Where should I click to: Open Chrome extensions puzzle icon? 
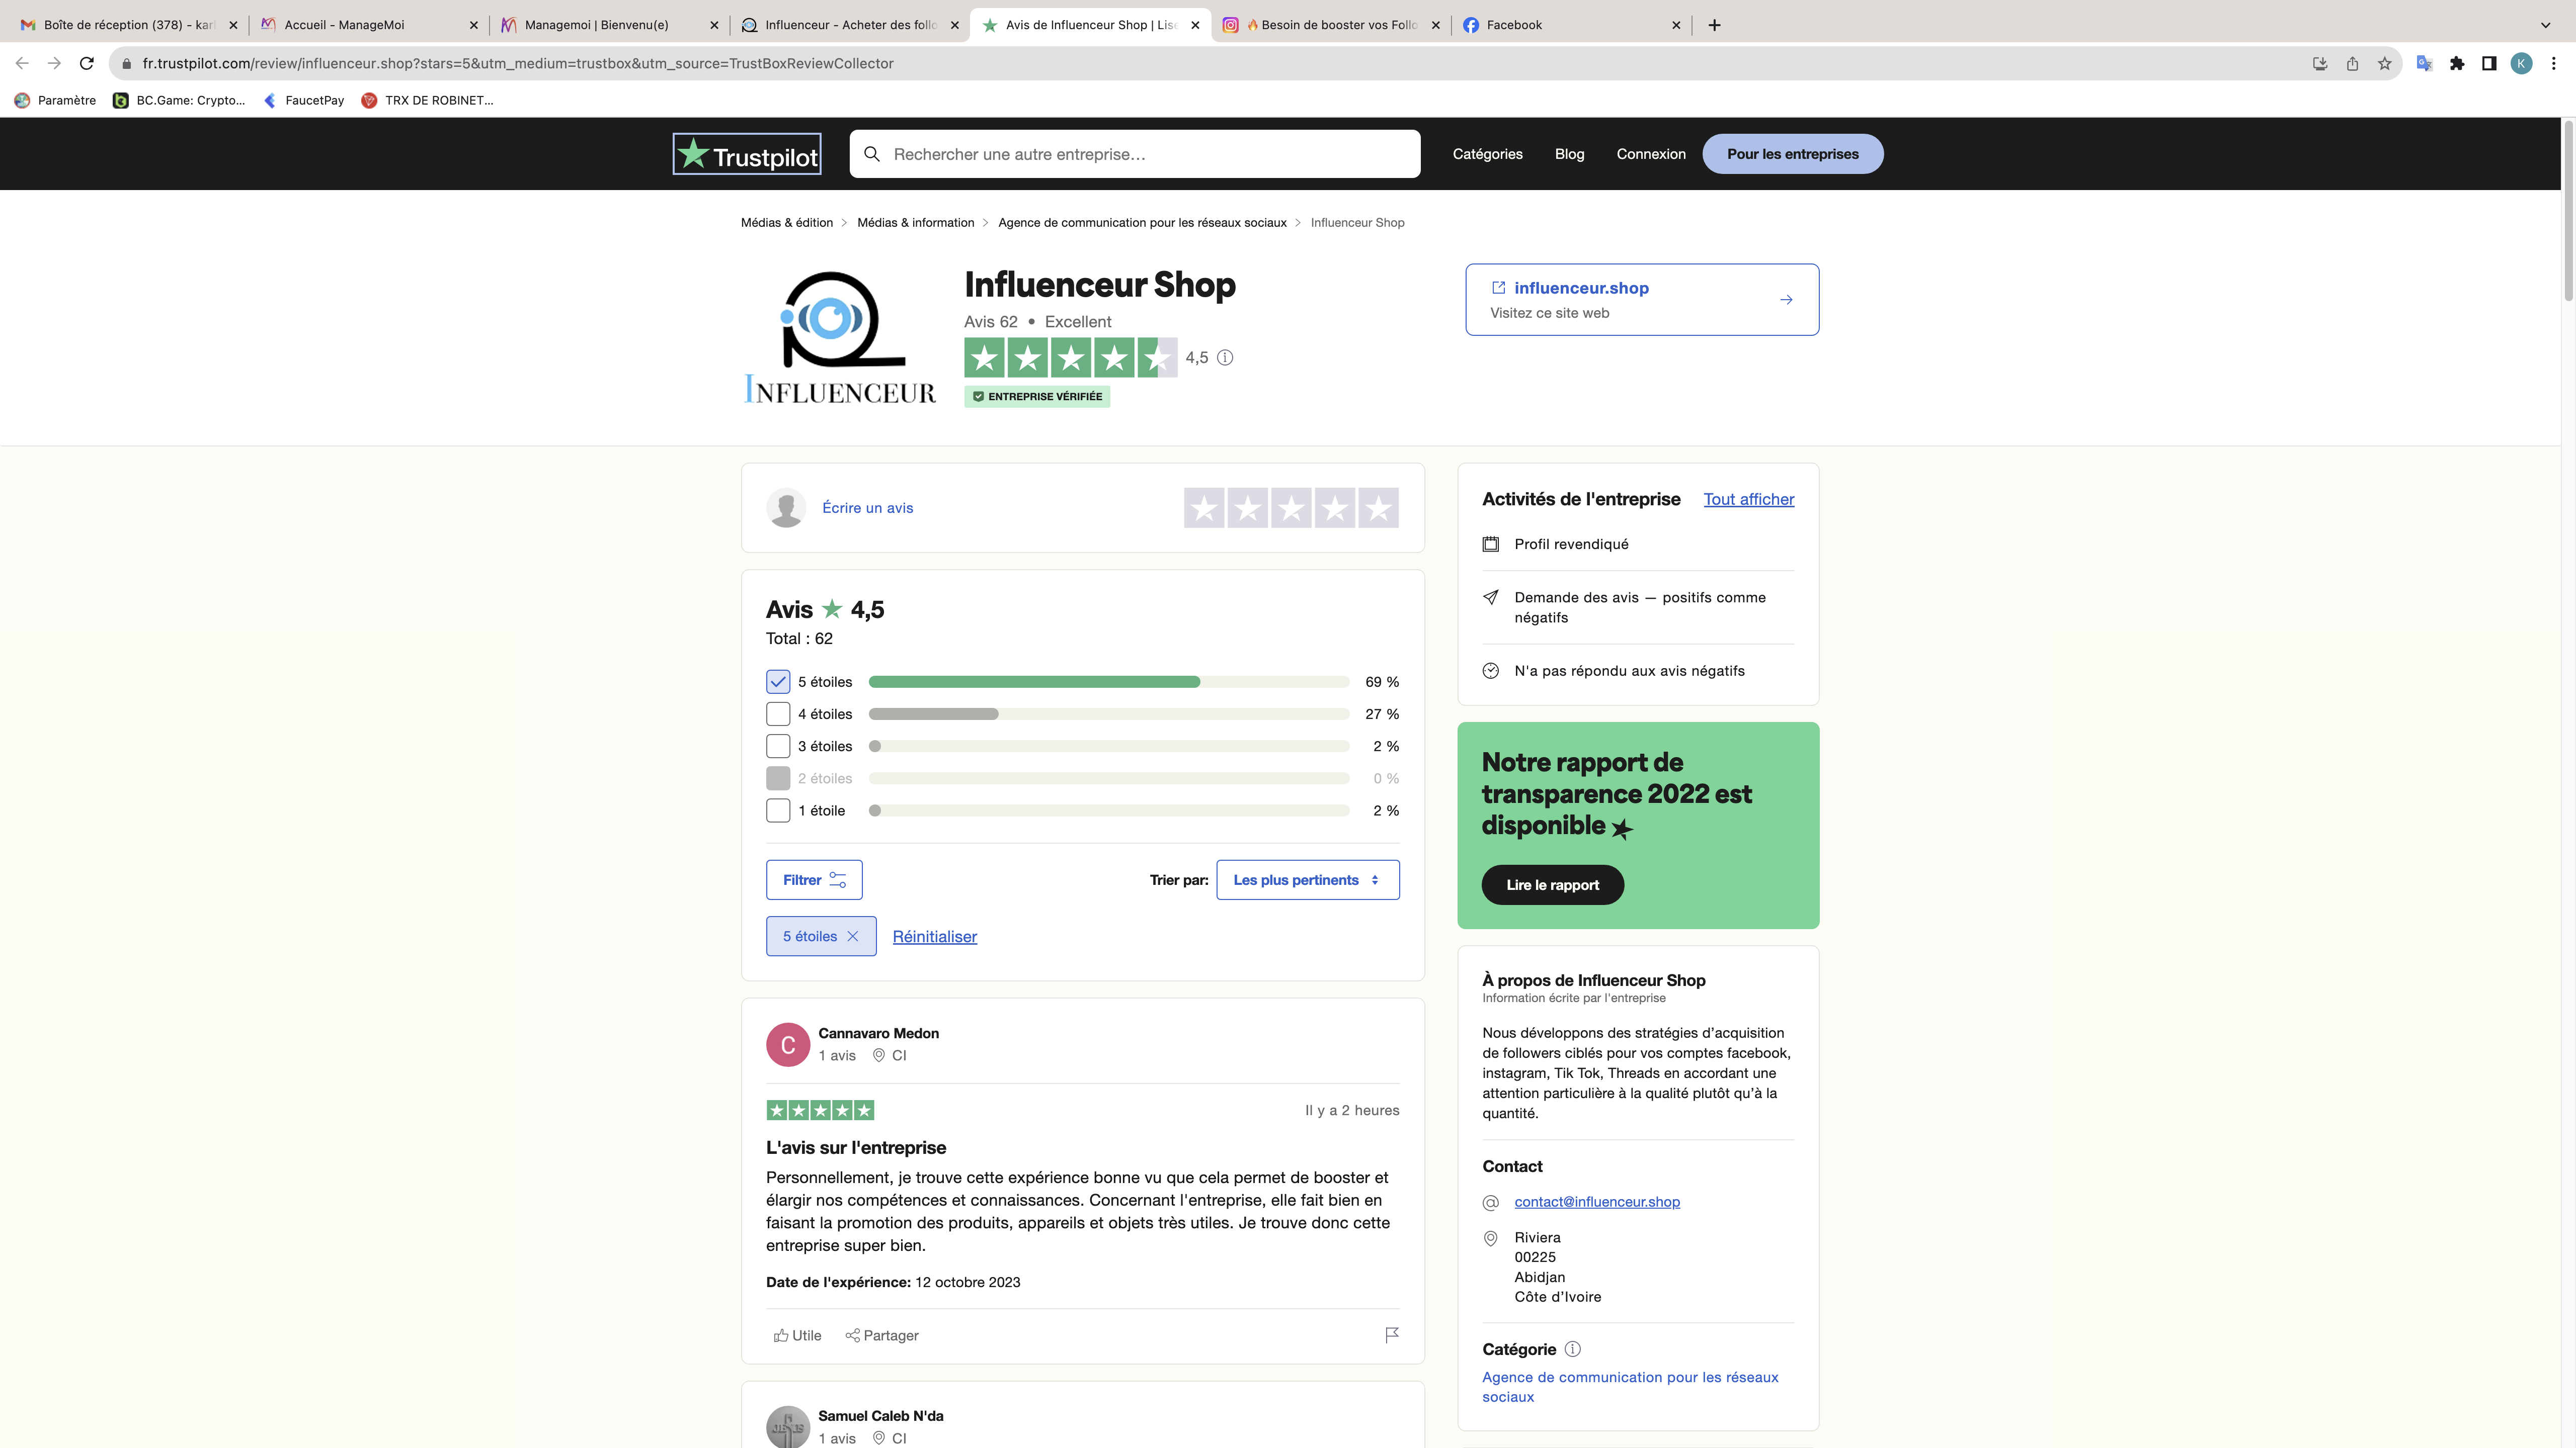[x=2456, y=63]
